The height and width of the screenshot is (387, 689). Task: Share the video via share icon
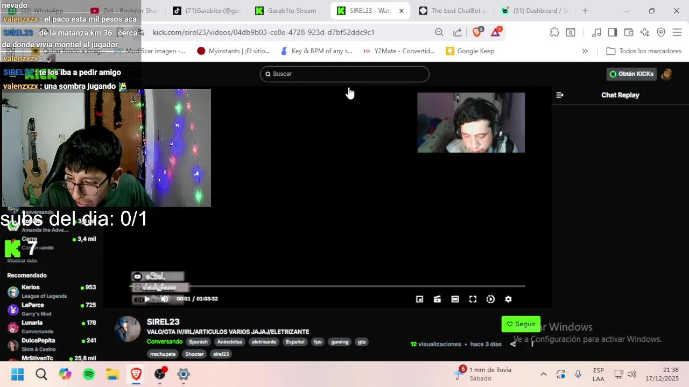513,344
